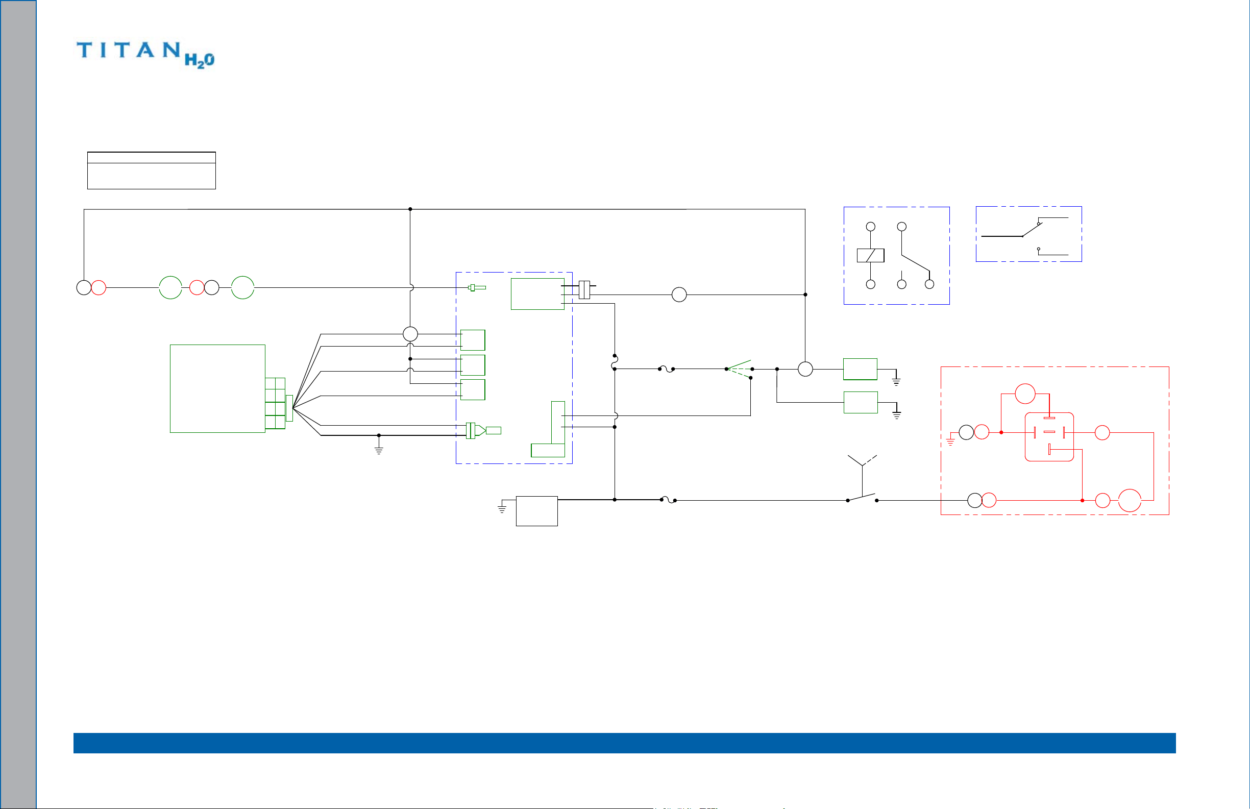Click the top square of the three stacked green squares
Image resolution: width=1250 pixels, height=809 pixels.
tap(473, 340)
